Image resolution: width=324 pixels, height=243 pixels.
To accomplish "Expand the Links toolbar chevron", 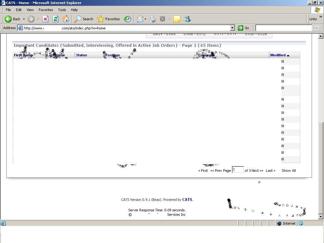I will [x=321, y=17].
